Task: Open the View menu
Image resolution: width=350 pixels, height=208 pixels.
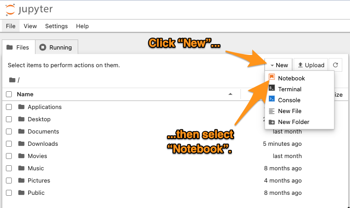Action: (30, 26)
